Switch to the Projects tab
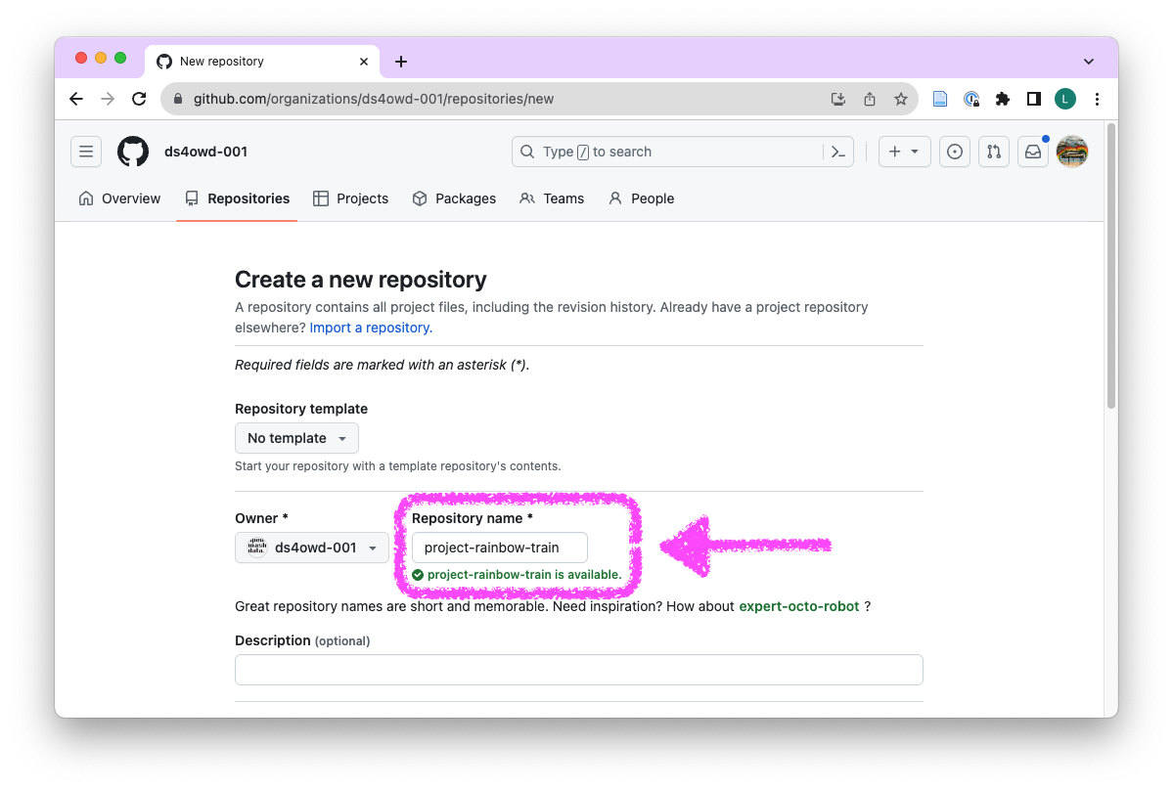 point(351,198)
